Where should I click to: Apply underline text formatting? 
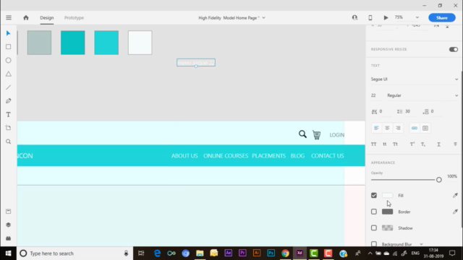coord(438,144)
